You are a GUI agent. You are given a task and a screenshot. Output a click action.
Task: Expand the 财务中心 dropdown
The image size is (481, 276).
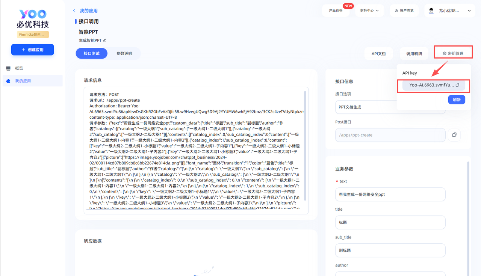(369, 11)
